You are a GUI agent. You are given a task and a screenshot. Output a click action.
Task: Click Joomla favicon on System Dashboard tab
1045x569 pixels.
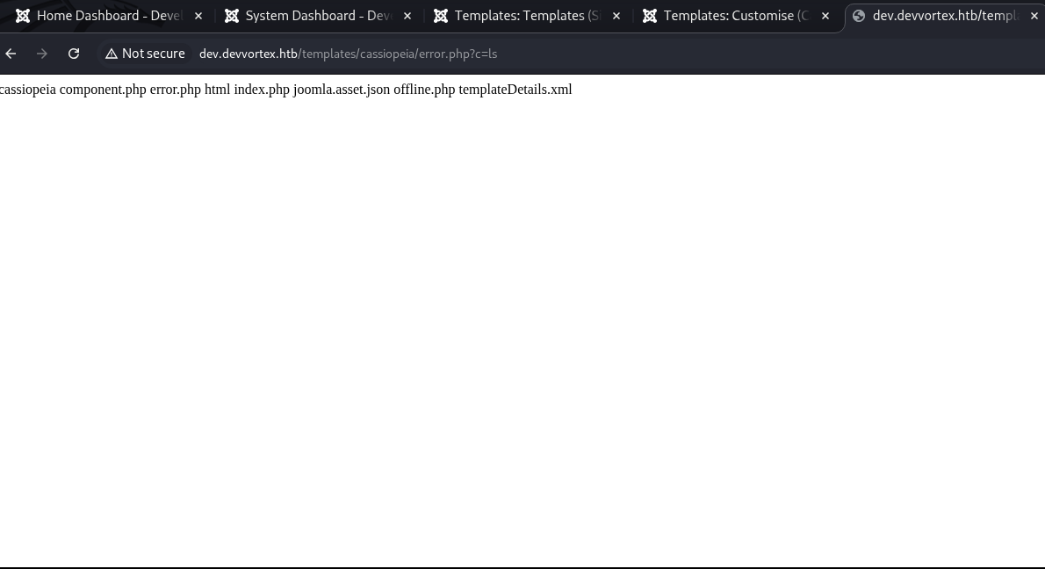(x=232, y=16)
